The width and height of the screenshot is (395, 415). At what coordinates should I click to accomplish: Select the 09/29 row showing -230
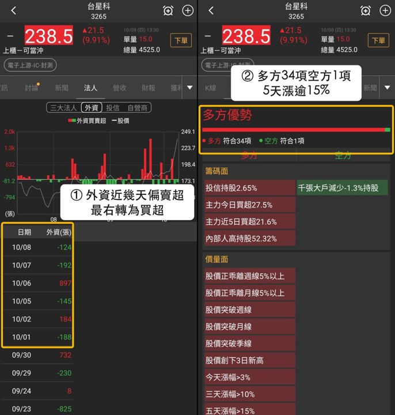point(37,373)
